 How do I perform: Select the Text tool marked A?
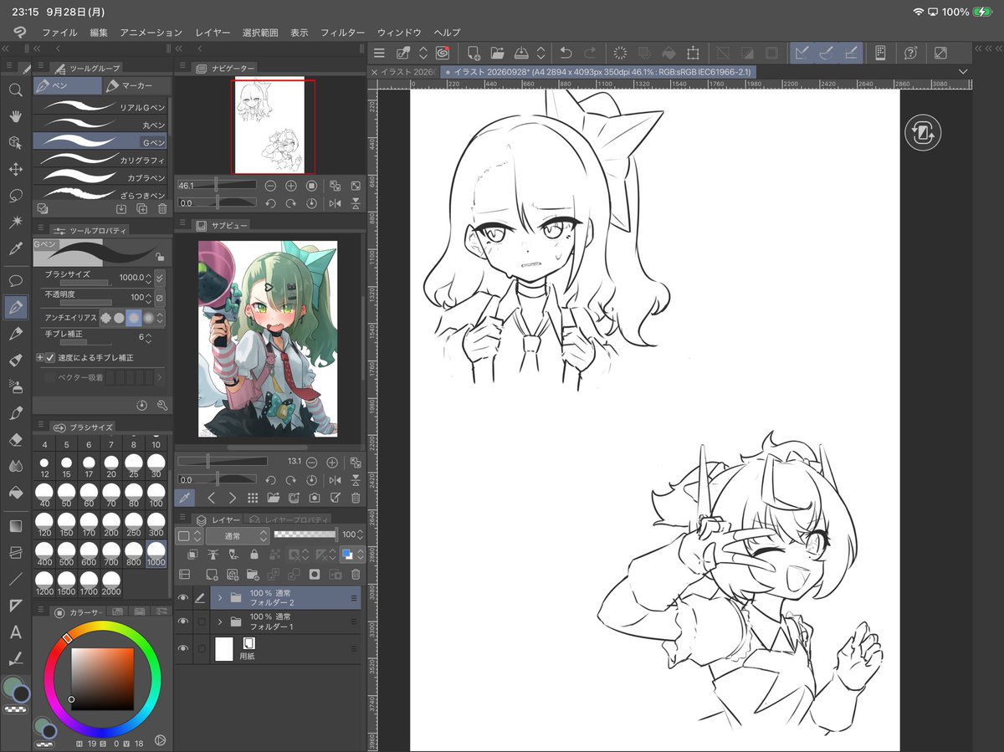pyautogui.click(x=15, y=632)
